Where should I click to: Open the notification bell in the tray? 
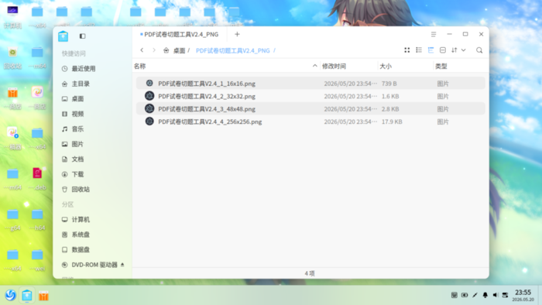point(485,295)
